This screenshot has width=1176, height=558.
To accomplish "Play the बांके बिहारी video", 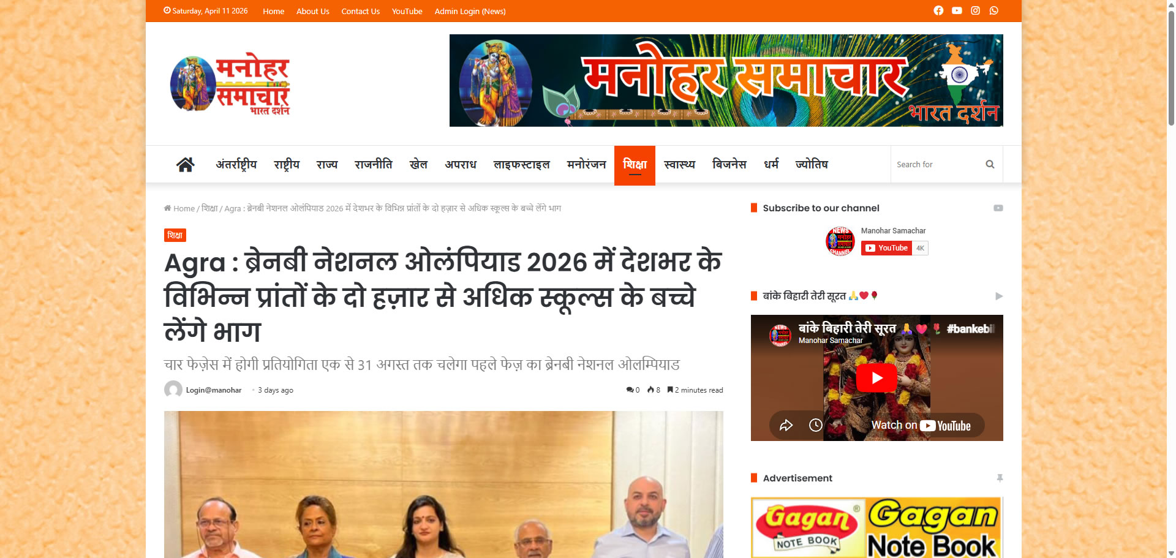I will (876, 378).
